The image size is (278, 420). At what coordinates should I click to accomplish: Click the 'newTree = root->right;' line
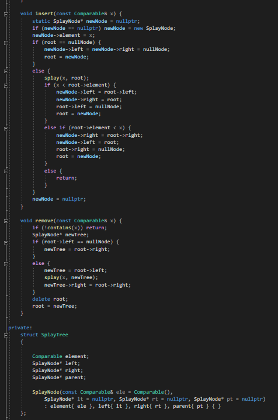[77, 249]
